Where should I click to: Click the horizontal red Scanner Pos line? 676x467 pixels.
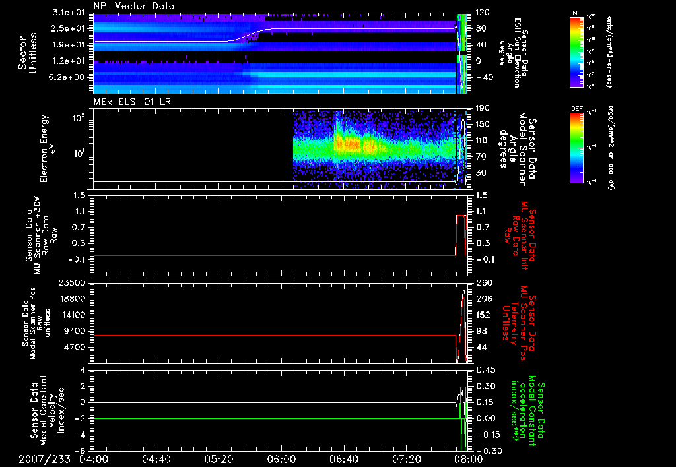264,336
